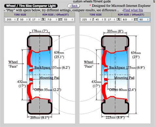Screen dimensions: 155x127
Task: Click right diagram Wheel "Face" label
Action: coord(89,64)
